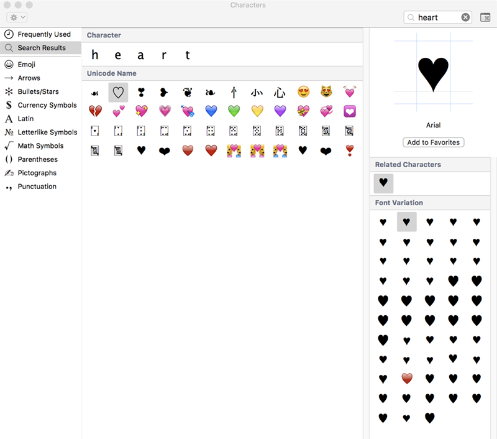Open the Math Symbols category
This screenshot has height=439, width=497.
coord(40,146)
